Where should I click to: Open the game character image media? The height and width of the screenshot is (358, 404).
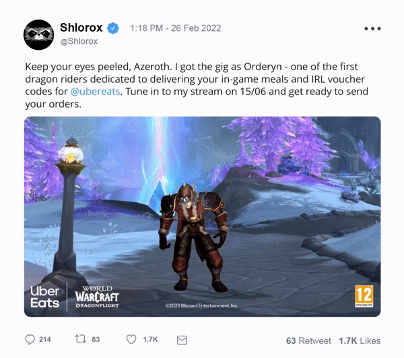click(x=202, y=216)
